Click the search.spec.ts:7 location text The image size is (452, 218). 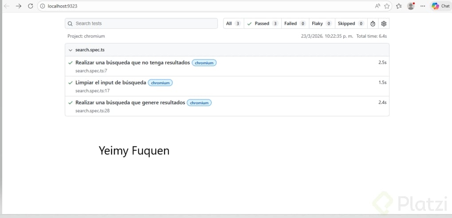(x=91, y=71)
